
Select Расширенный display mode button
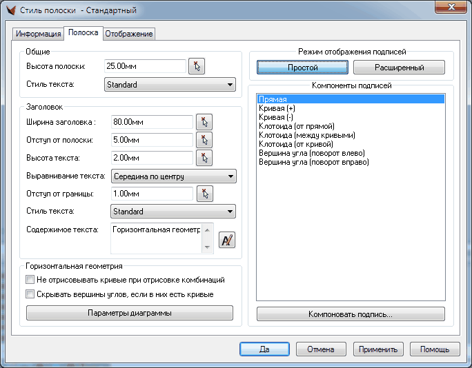coord(399,68)
